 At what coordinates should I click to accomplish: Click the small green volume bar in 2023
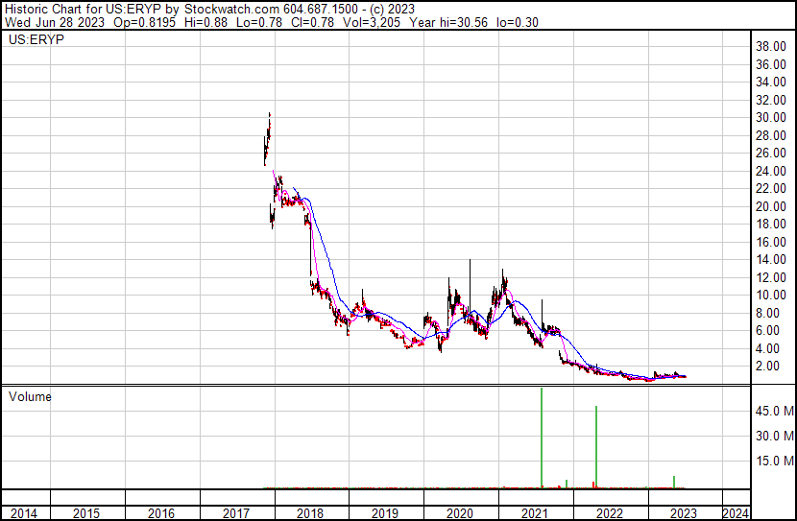(x=674, y=482)
